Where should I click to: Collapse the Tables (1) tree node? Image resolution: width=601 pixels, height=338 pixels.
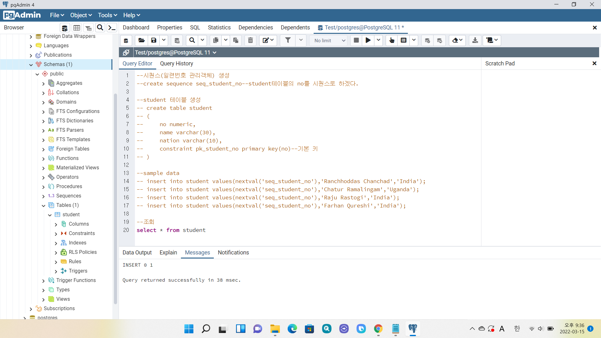(44, 206)
